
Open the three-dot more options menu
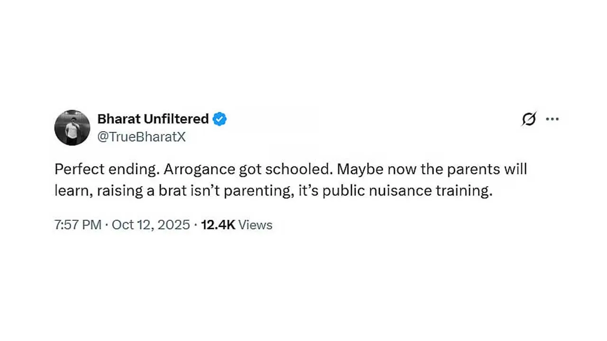click(x=552, y=119)
